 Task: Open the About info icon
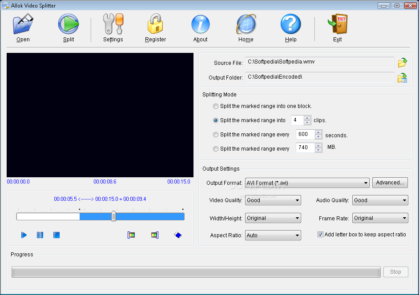(x=201, y=24)
